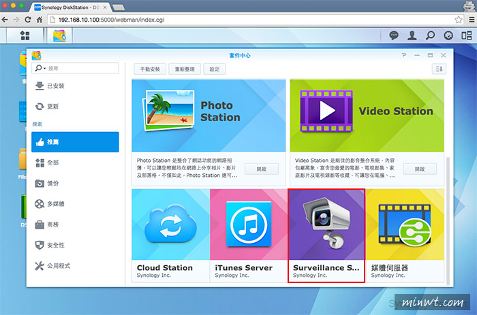Click 媒體伺服器 title text

[390, 267]
